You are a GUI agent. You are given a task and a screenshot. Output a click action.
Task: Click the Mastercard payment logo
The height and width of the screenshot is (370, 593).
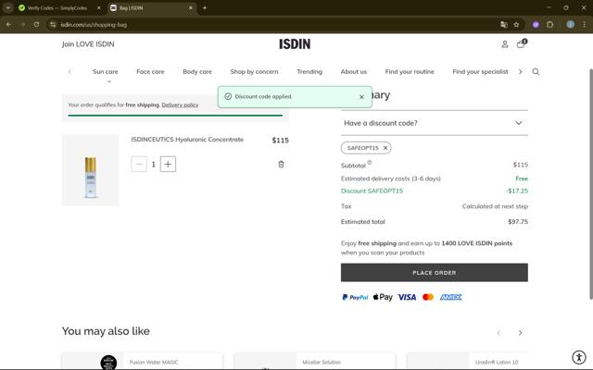click(x=428, y=298)
